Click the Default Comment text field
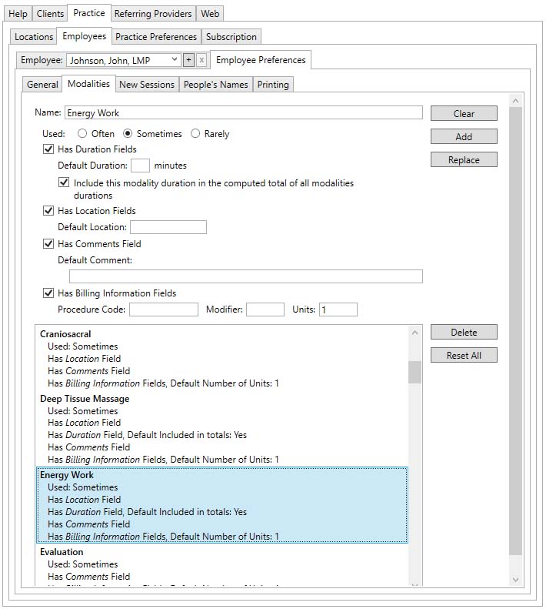The height and width of the screenshot is (609, 546). coord(246,276)
